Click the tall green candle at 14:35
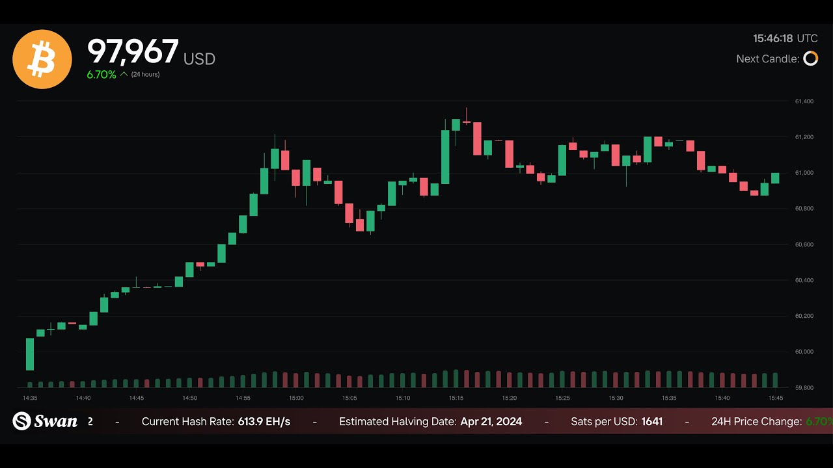The width and height of the screenshot is (833, 468). [x=30, y=354]
